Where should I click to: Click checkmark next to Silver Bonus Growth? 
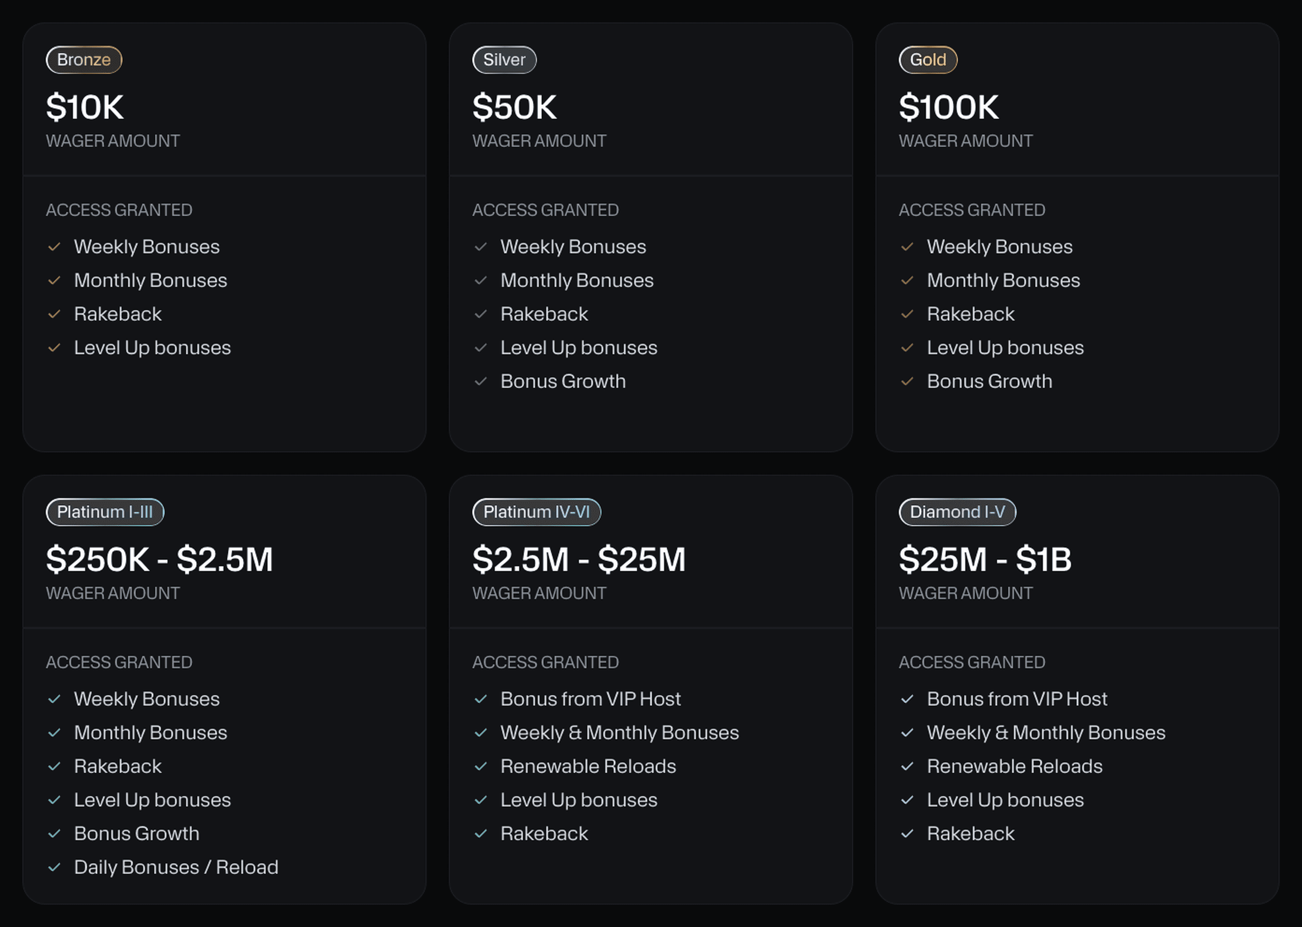tap(480, 381)
